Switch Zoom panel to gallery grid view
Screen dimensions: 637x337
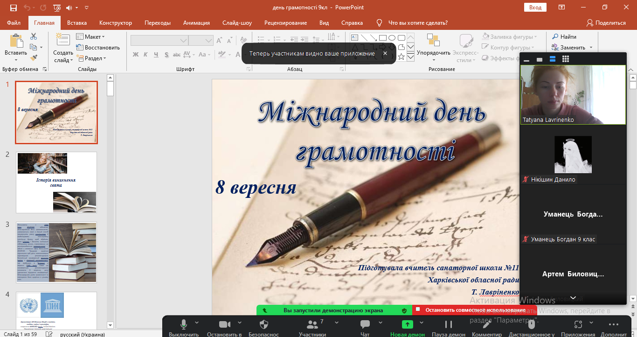pos(566,59)
